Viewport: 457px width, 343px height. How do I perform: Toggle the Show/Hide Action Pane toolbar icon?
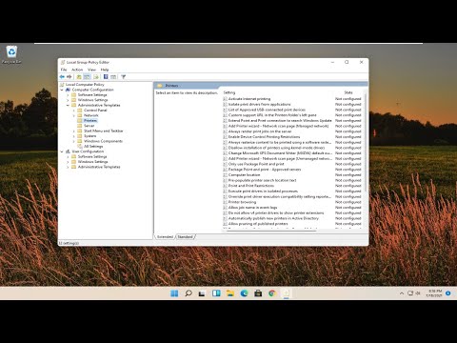tap(113, 77)
